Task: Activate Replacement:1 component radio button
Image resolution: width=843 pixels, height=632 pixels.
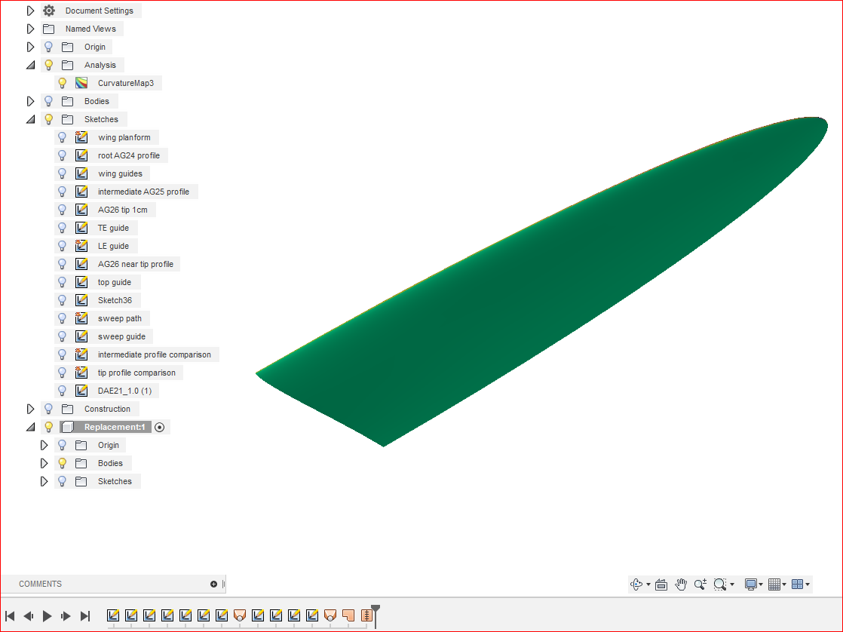Action: pyautogui.click(x=159, y=427)
